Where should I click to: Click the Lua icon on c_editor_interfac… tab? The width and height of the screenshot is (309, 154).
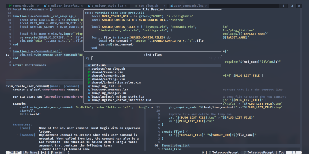tap(45, 6)
